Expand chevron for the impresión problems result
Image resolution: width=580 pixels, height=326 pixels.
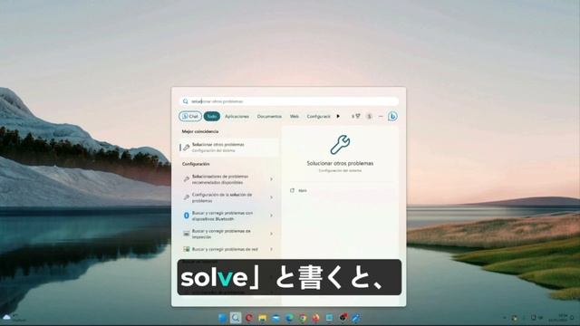(272, 234)
